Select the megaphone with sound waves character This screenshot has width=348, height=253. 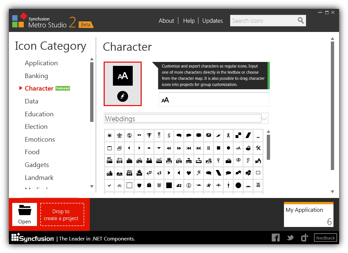pyautogui.click(x=149, y=173)
